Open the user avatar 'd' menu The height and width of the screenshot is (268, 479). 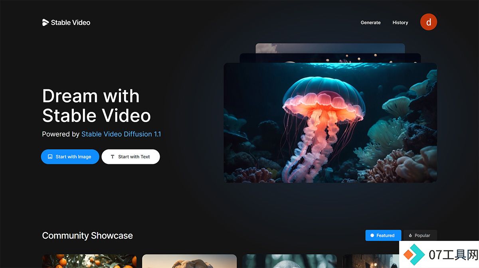[429, 22]
